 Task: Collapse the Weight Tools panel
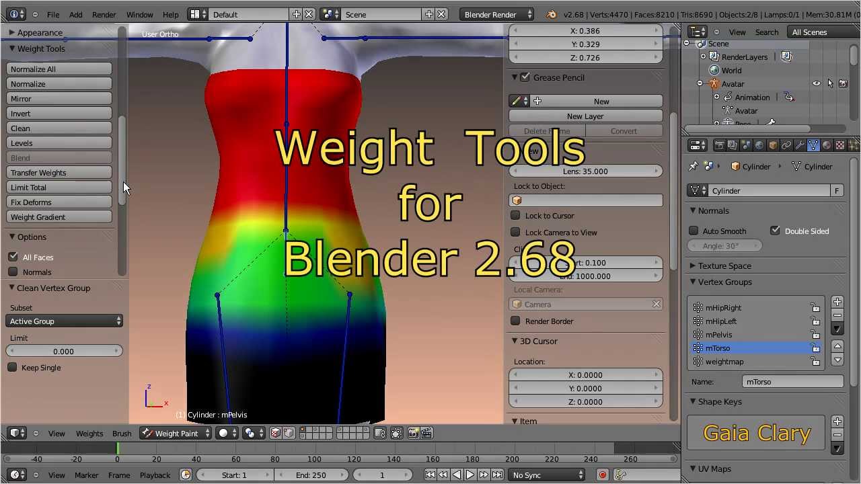12,48
